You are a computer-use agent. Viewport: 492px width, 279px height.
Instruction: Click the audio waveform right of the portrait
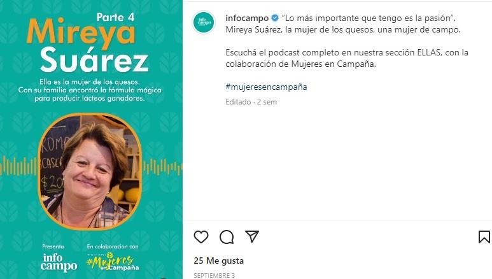162,167
